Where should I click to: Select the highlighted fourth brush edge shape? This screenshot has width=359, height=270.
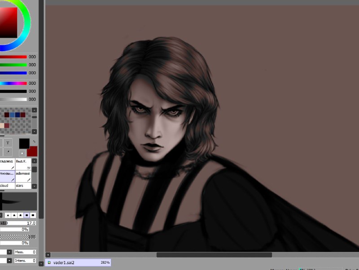[x=27, y=215]
